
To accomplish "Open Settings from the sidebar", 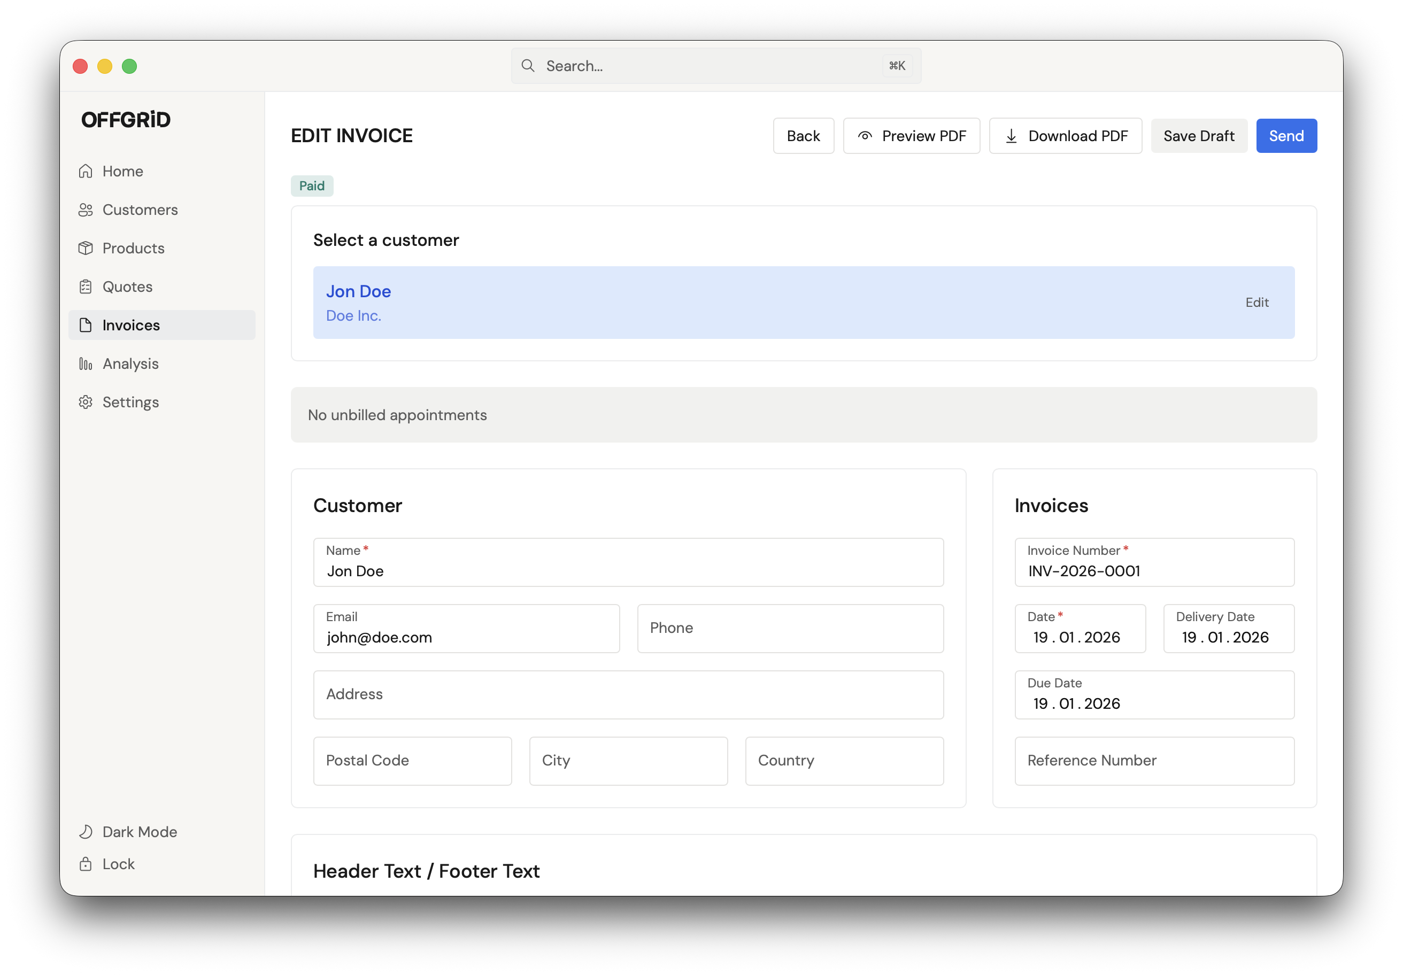I will tap(131, 402).
